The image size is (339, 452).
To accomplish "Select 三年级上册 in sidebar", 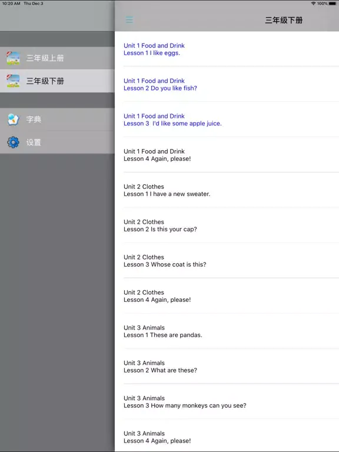I will click(x=57, y=58).
